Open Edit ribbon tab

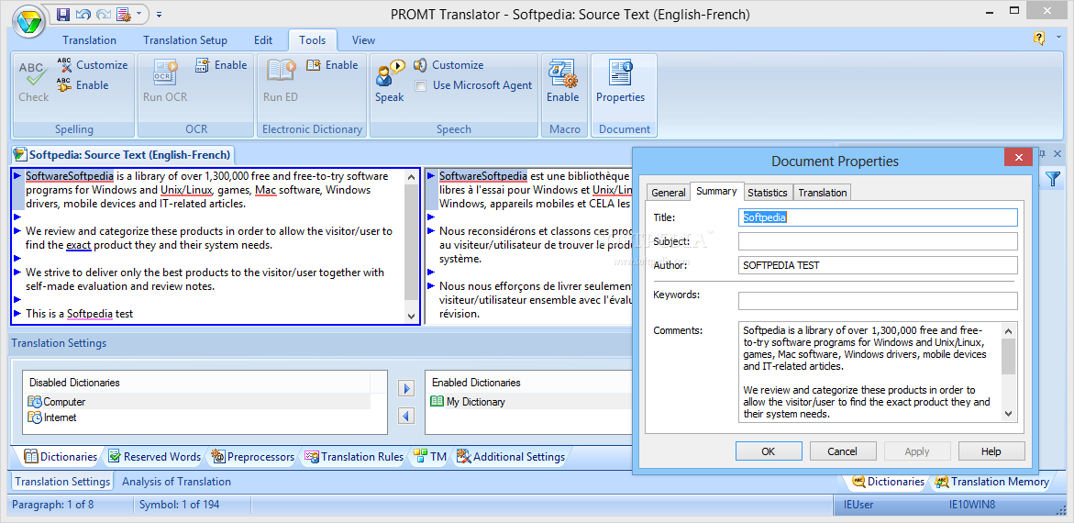(x=263, y=39)
